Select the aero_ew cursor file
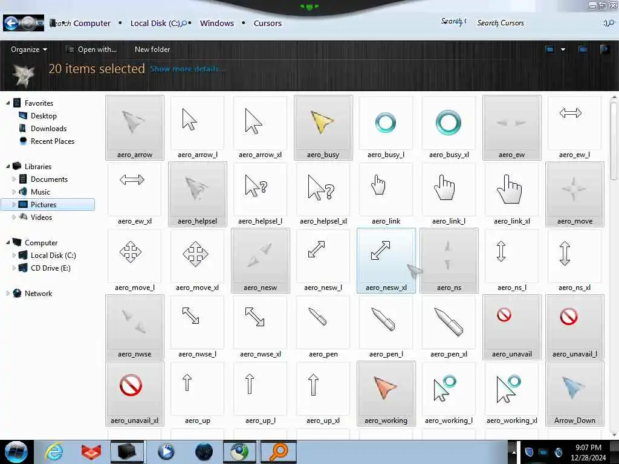Screen dimensions: 619x464 point(511,127)
